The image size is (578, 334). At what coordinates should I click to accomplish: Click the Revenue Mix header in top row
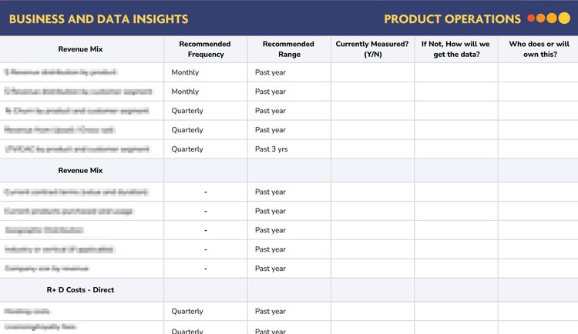[x=80, y=49]
